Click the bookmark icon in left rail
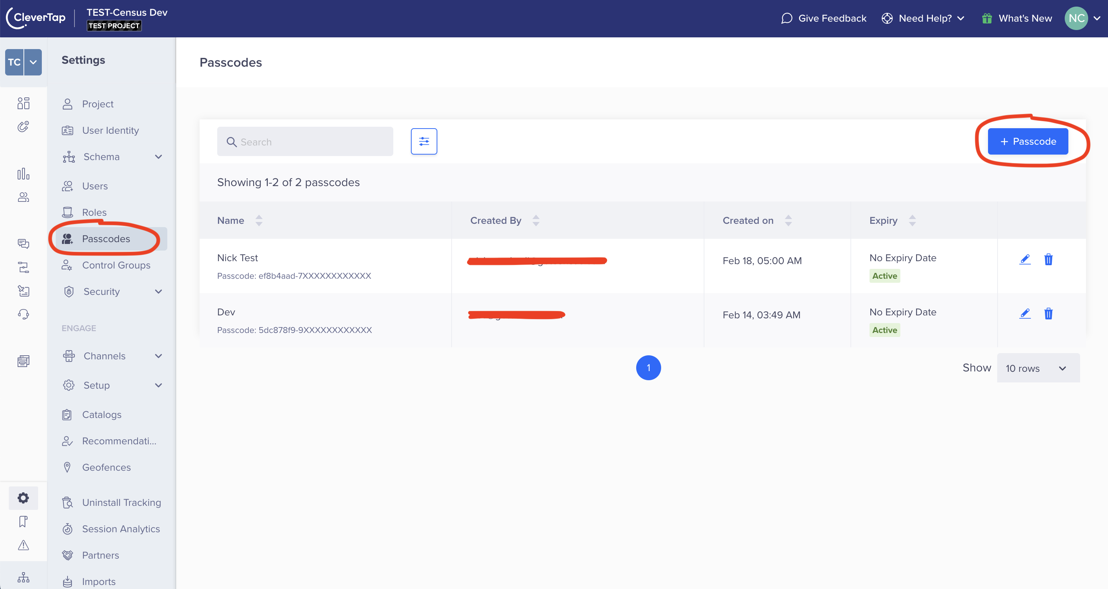Screen dimensions: 1108x589 pyautogui.click(x=23, y=522)
